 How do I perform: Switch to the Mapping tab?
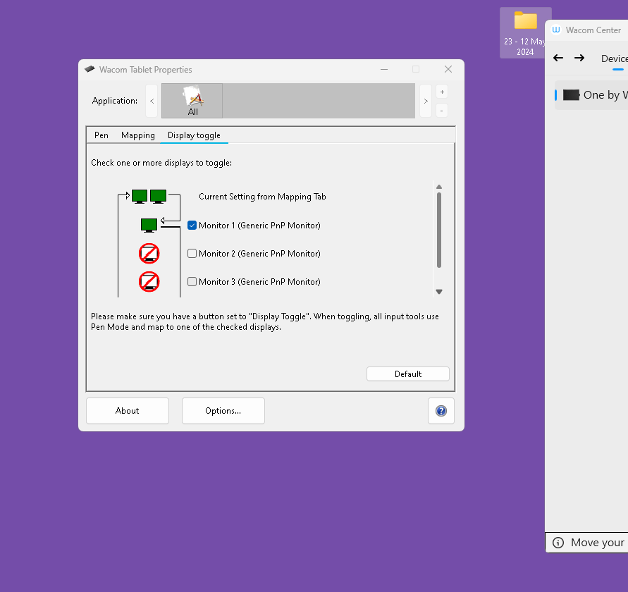click(x=137, y=135)
